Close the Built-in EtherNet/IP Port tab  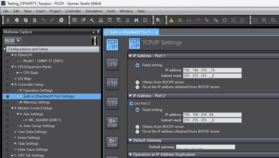pos(157,32)
